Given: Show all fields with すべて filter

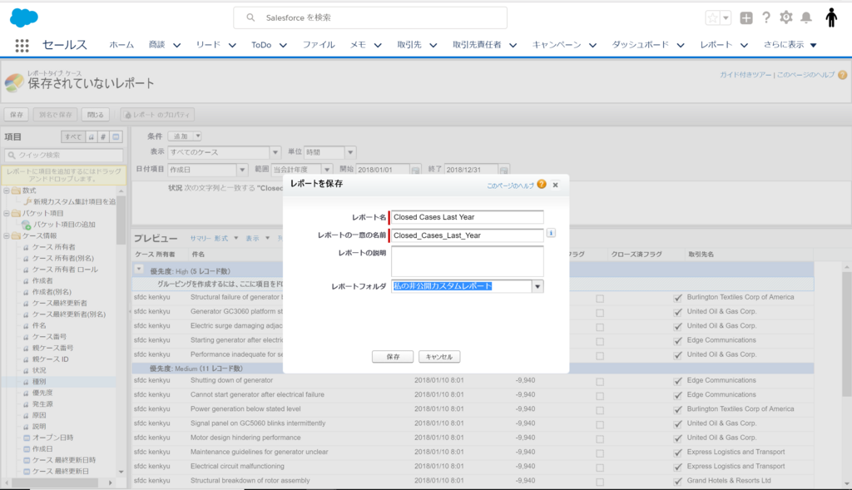Looking at the screenshot, I should [x=73, y=137].
